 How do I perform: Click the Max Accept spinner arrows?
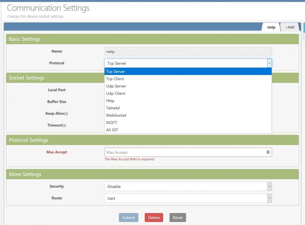(268, 152)
